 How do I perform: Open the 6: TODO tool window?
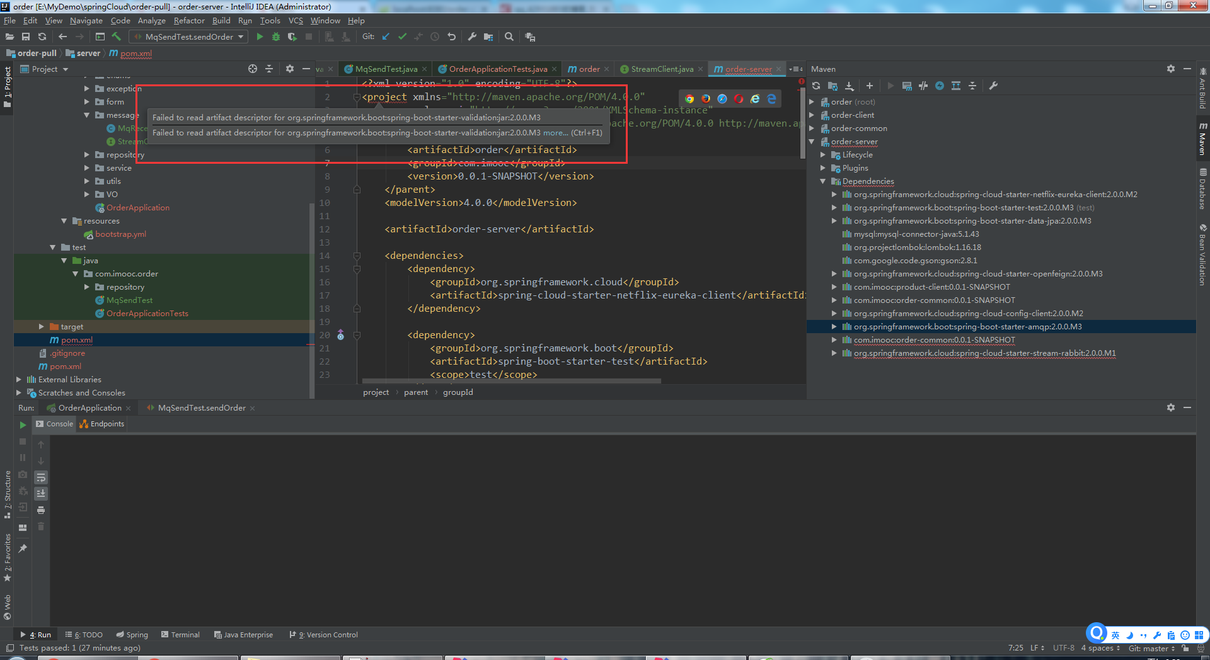(84, 635)
